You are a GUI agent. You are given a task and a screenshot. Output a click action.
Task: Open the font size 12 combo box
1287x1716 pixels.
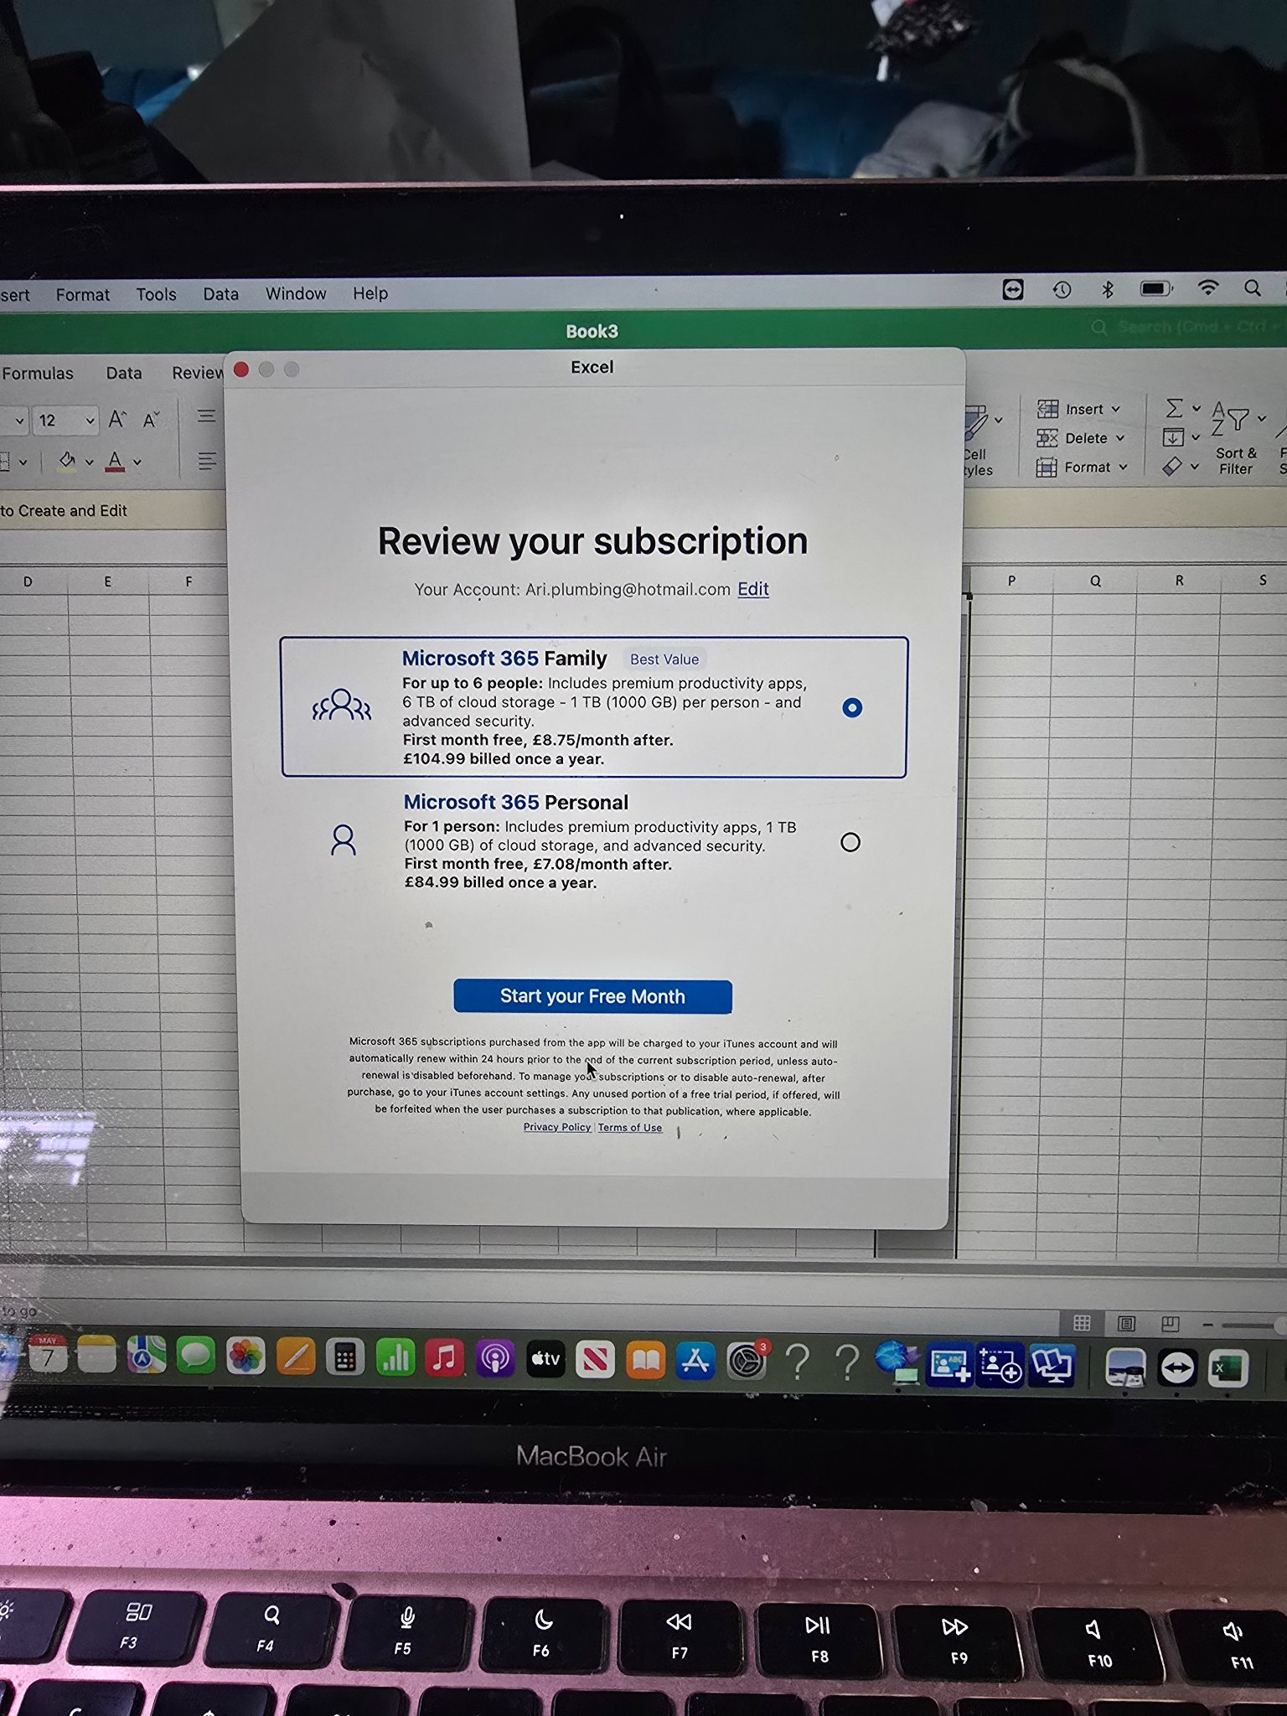click(x=65, y=420)
